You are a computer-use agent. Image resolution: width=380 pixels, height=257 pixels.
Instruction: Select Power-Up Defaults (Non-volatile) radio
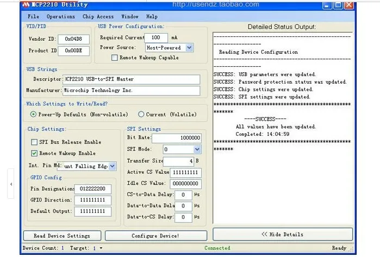(x=33, y=114)
